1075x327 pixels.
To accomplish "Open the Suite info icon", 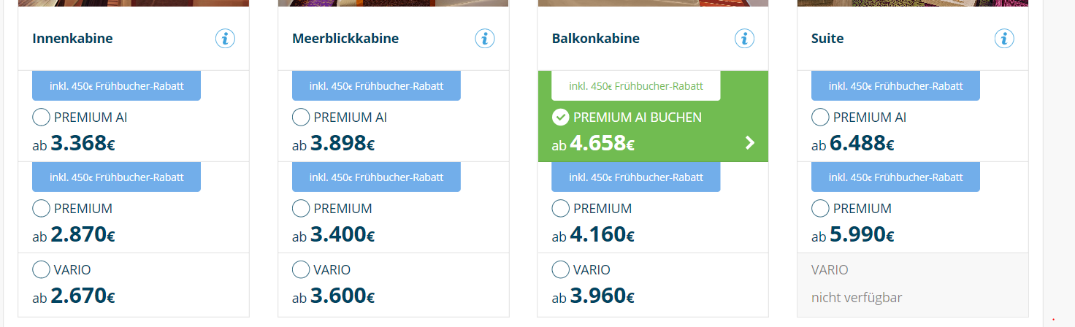I will pyautogui.click(x=1004, y=39).
